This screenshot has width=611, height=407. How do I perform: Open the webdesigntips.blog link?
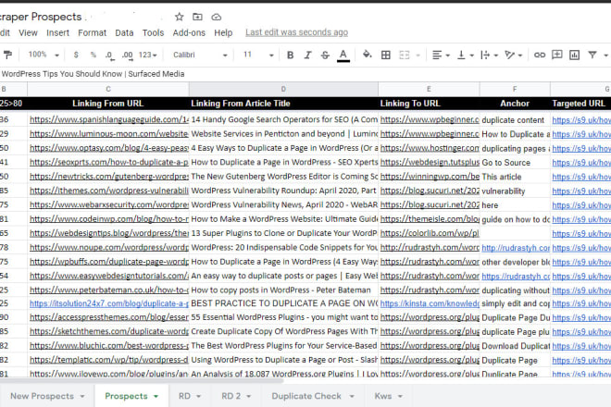coord(109,233)
